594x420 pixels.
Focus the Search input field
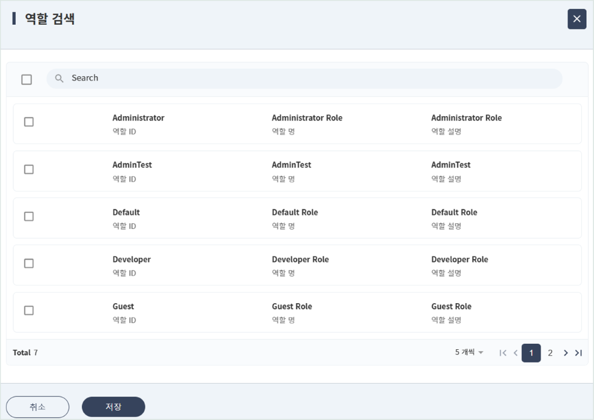pos(304,78)
